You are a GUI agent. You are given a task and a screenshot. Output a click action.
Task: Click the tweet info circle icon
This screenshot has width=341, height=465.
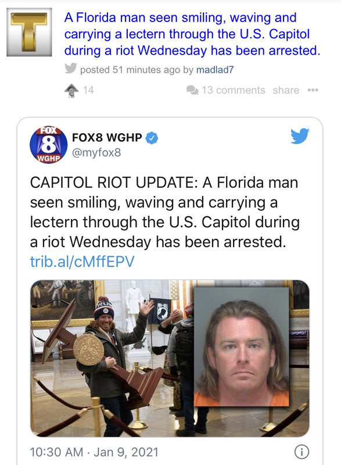click(301, 452)
